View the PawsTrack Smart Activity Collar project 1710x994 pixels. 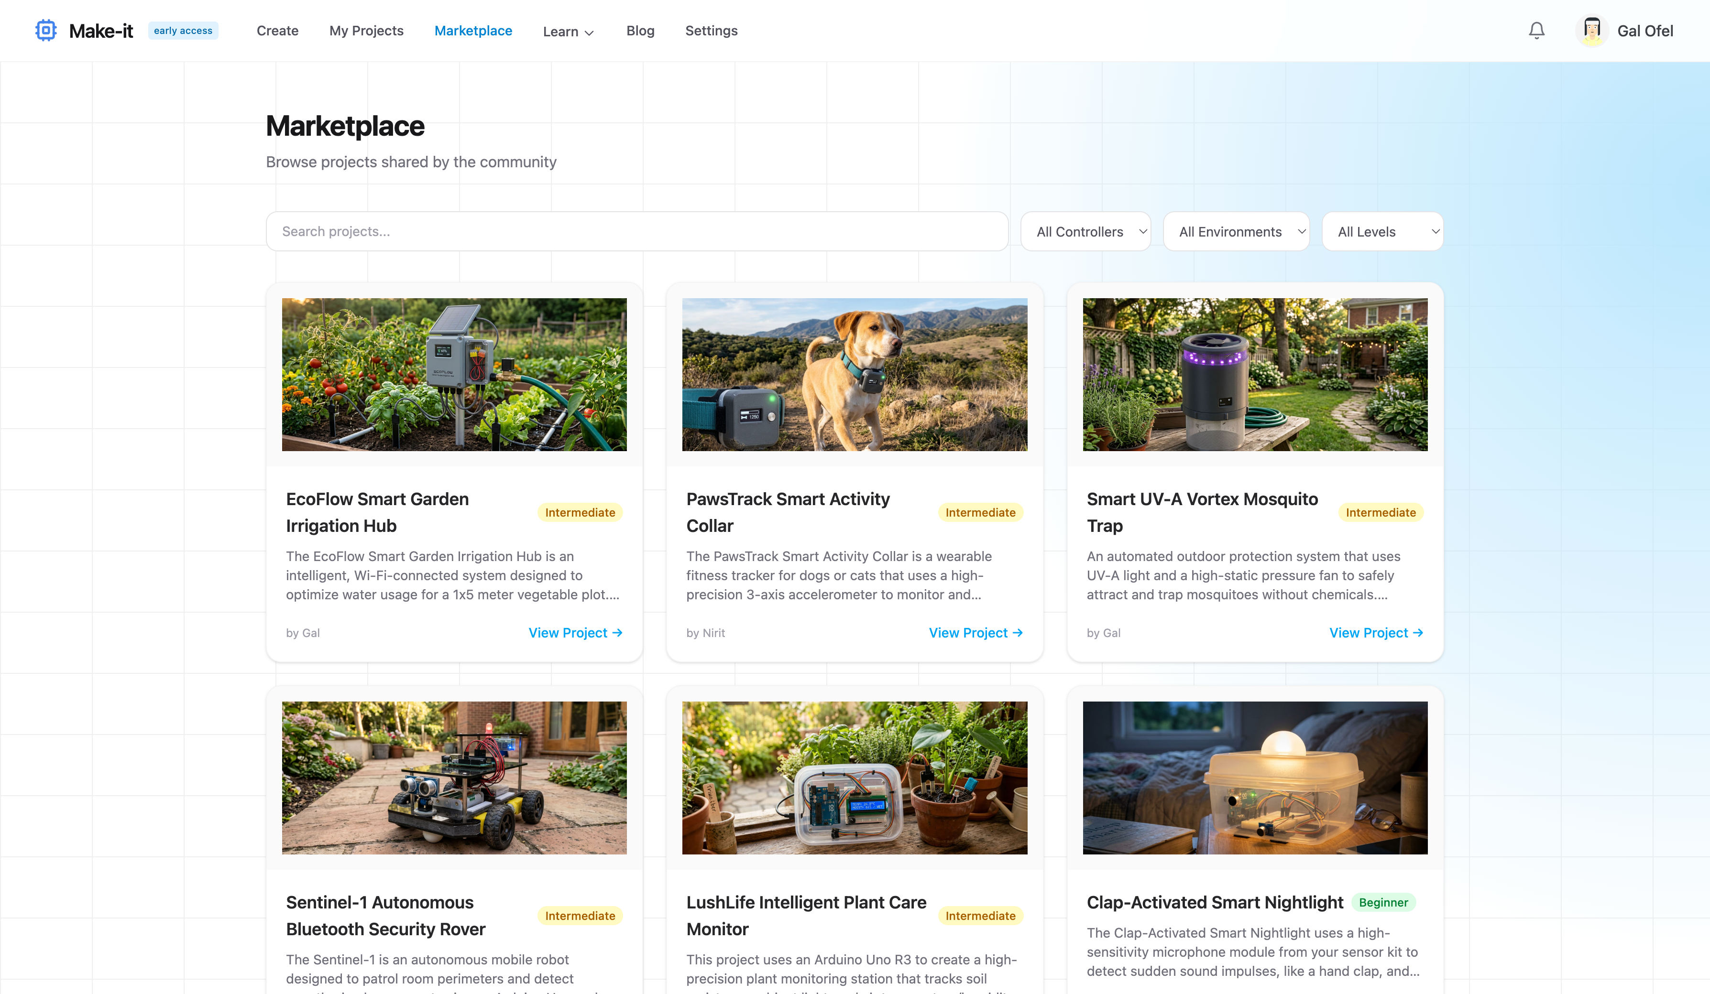click(x=976, y=633)
